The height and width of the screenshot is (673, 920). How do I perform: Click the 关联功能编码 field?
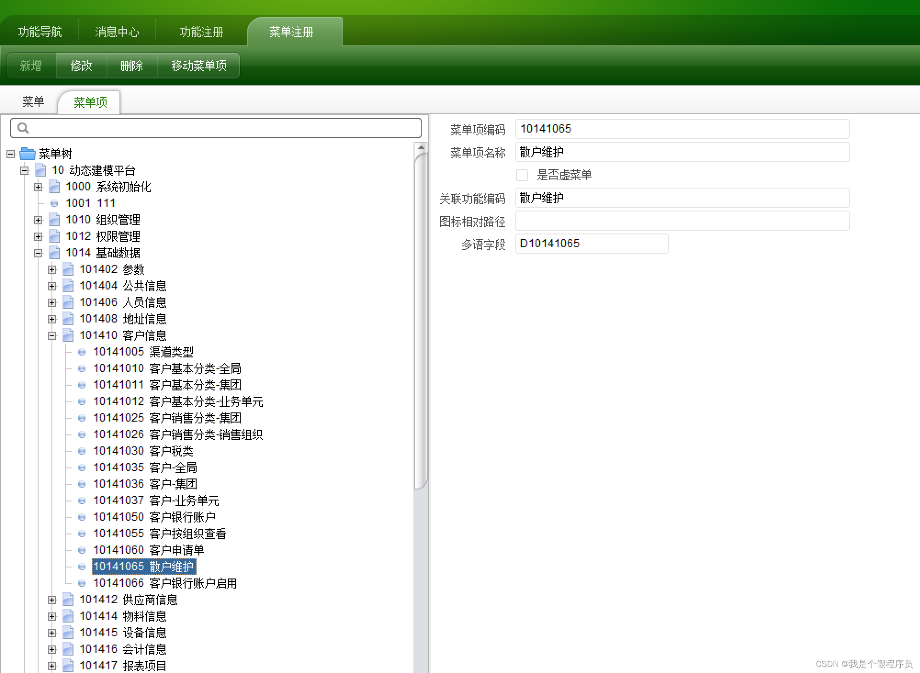[682, 198]
